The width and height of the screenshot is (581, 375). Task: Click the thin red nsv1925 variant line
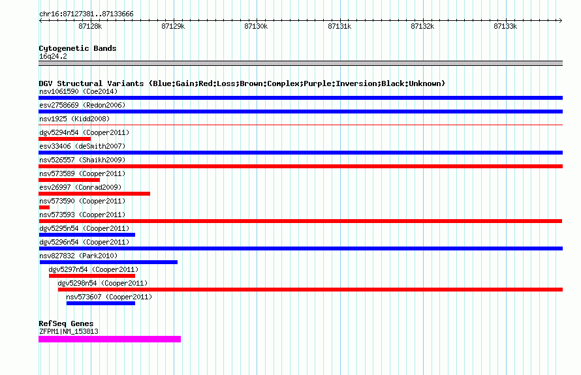[300, 125]
